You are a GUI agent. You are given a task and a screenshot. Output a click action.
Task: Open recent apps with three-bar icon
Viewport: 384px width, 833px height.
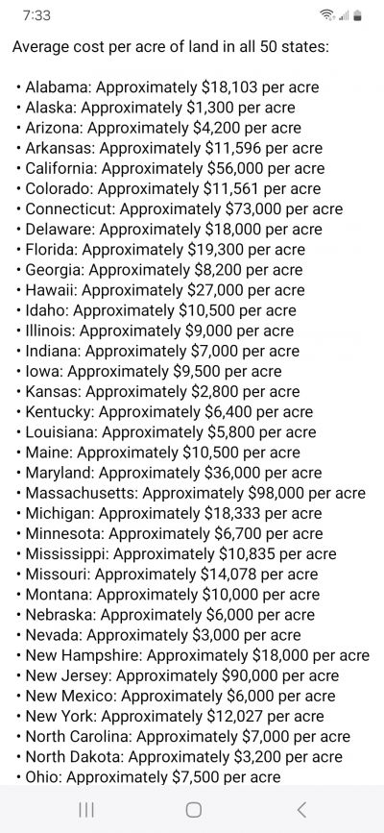click(86, 810)
